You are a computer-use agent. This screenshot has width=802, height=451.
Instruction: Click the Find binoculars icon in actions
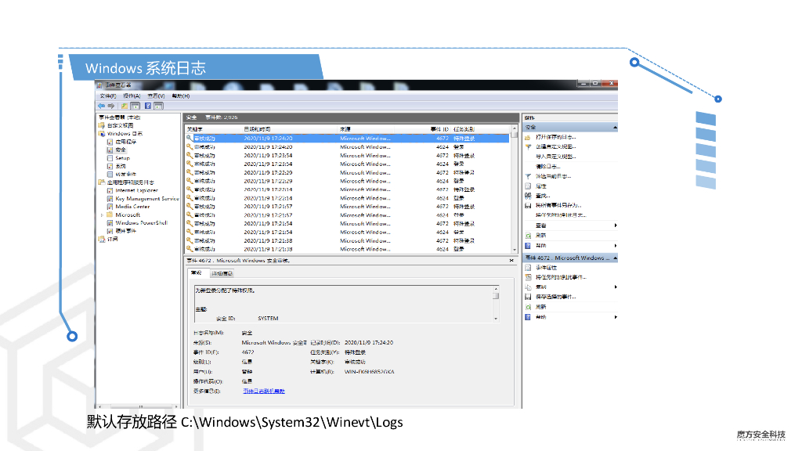[x=528, y=196]
